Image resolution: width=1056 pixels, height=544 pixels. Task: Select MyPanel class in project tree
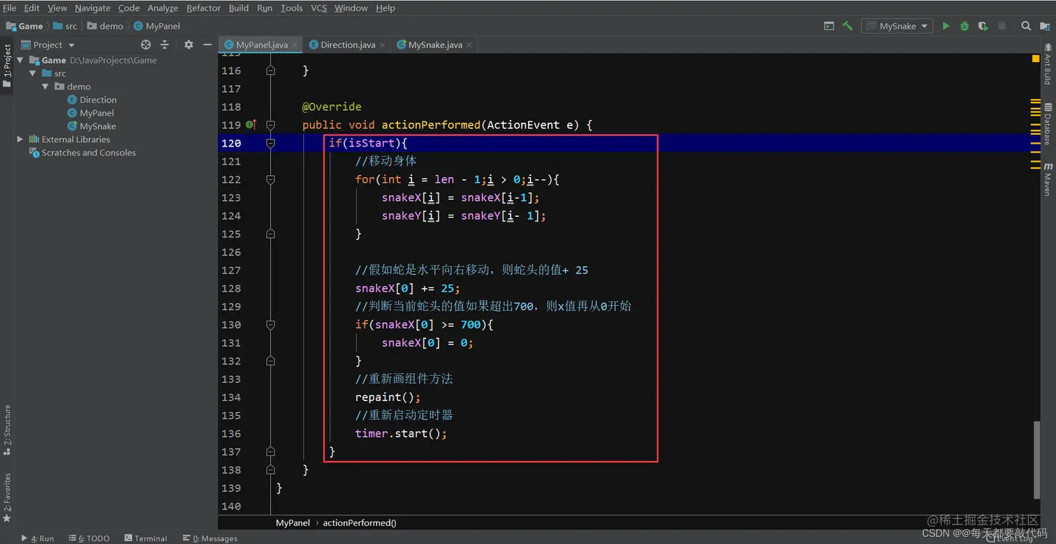pos(96,113)
